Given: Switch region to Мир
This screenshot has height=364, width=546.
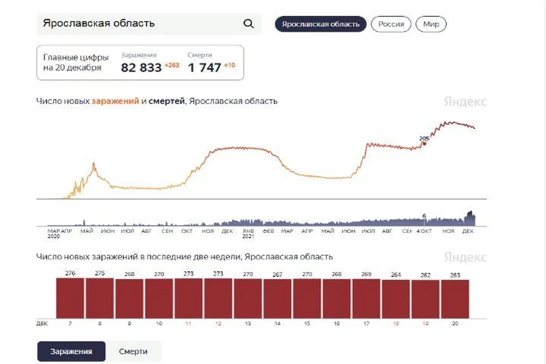Looking at the screenshot, I should coord(431,24).
